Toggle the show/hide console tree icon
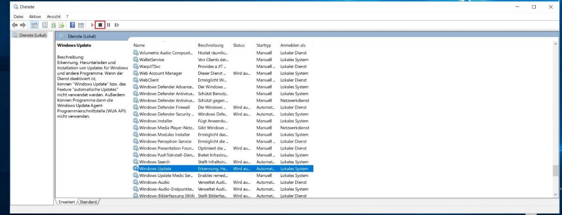The width and height of the screenshot is (562, 215). click(x=34, y=25)
